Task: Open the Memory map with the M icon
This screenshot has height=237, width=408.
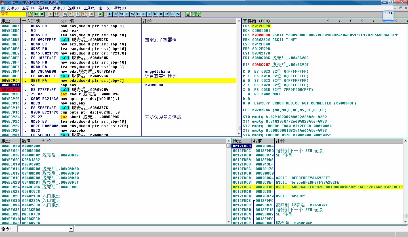Action: (121, 14)
